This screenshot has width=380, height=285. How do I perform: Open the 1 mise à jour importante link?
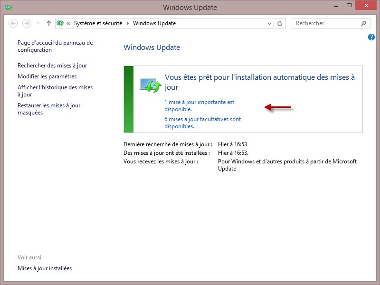pos(199,105)
